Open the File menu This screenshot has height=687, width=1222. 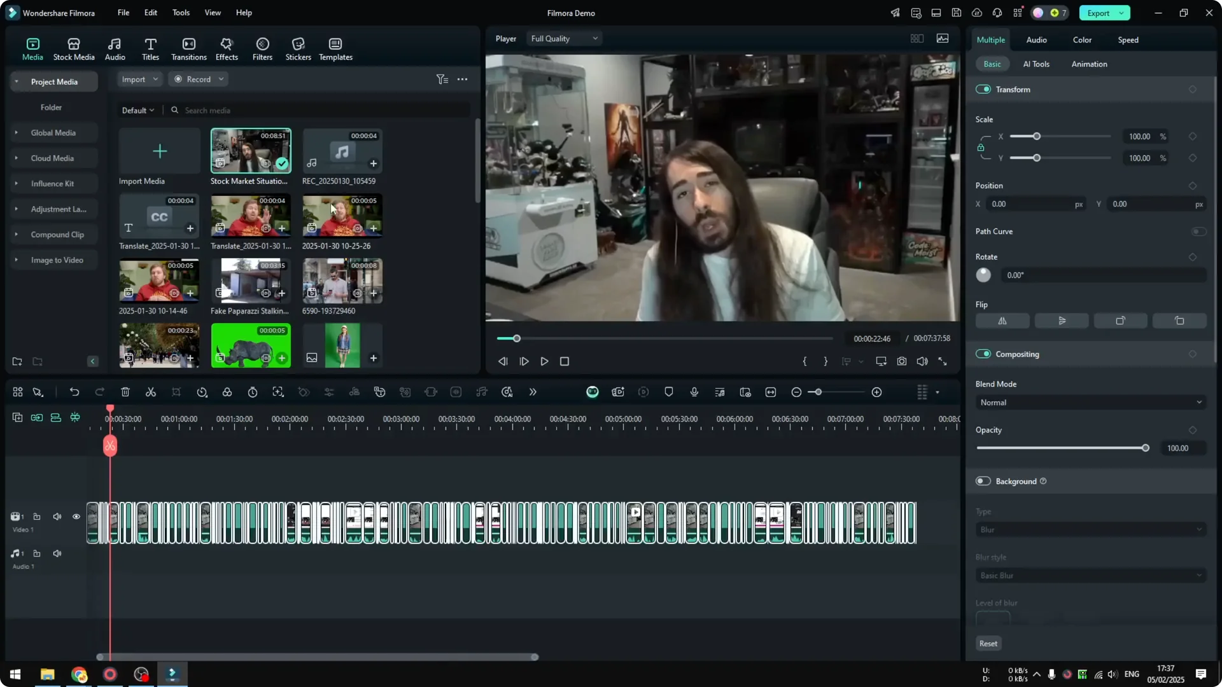click(123, 13)
